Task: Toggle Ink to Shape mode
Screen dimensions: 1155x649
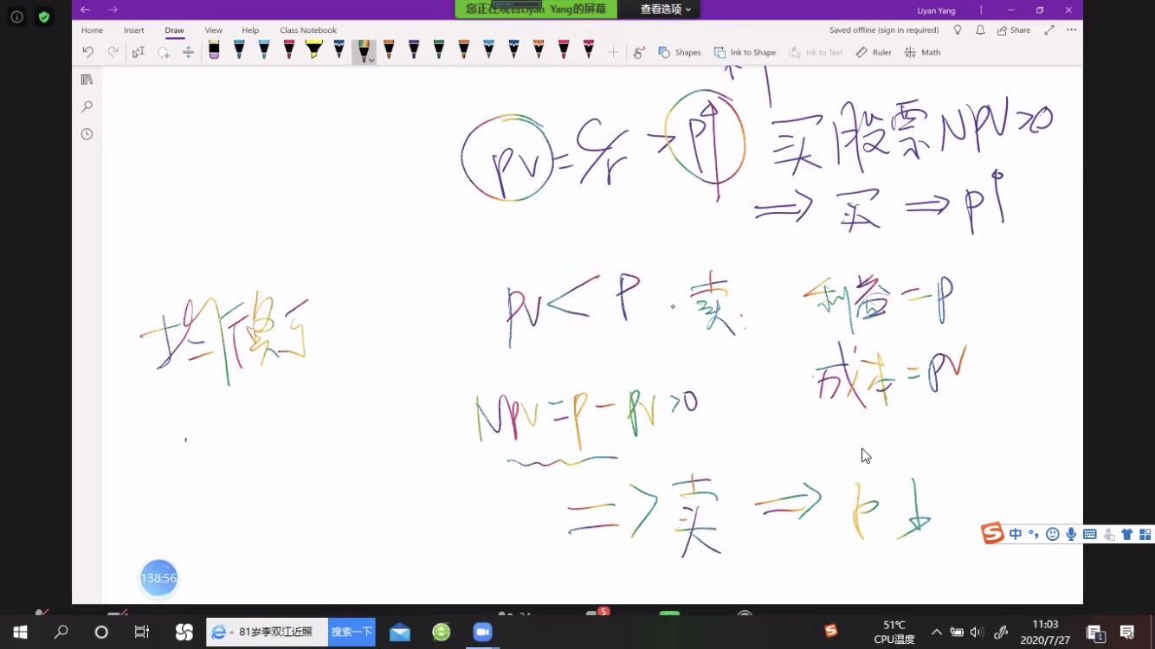Action: click(745, 52)
